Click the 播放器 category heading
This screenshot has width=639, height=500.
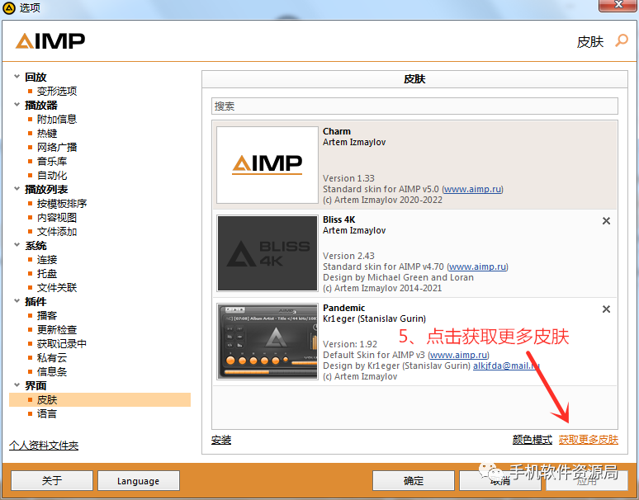pyautogui.click(x=40, y=105)
